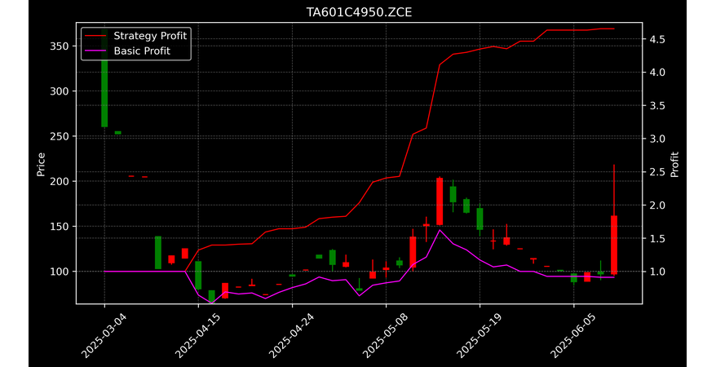Click the 3.0 profit tick label
Screen dimensions: 716x367
tap(656, 139)
